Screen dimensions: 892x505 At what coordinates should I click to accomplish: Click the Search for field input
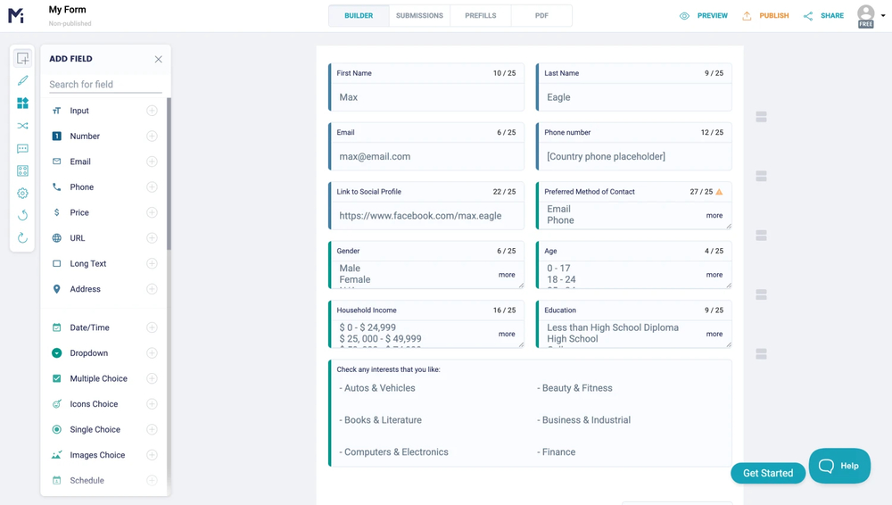tap(105, 84)
